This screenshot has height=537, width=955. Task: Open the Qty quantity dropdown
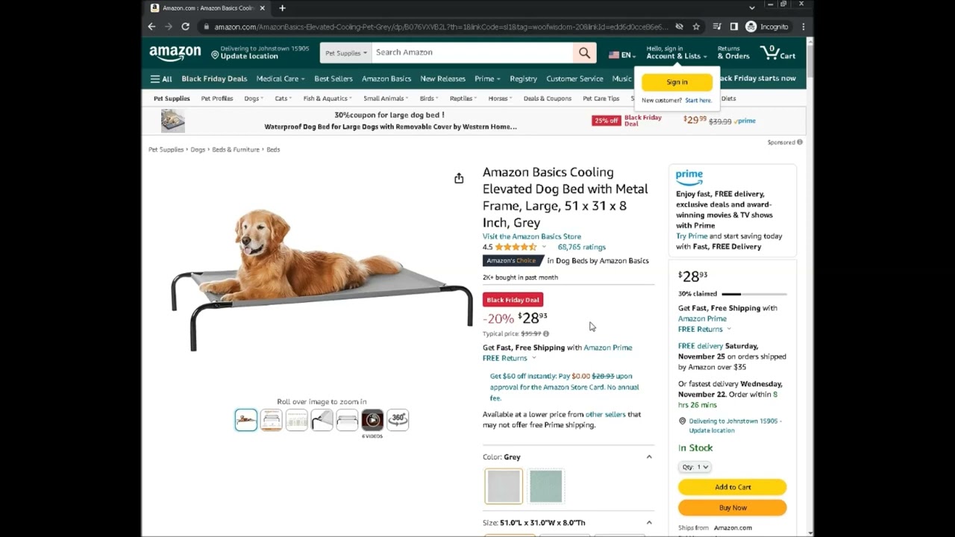[695, 467]
